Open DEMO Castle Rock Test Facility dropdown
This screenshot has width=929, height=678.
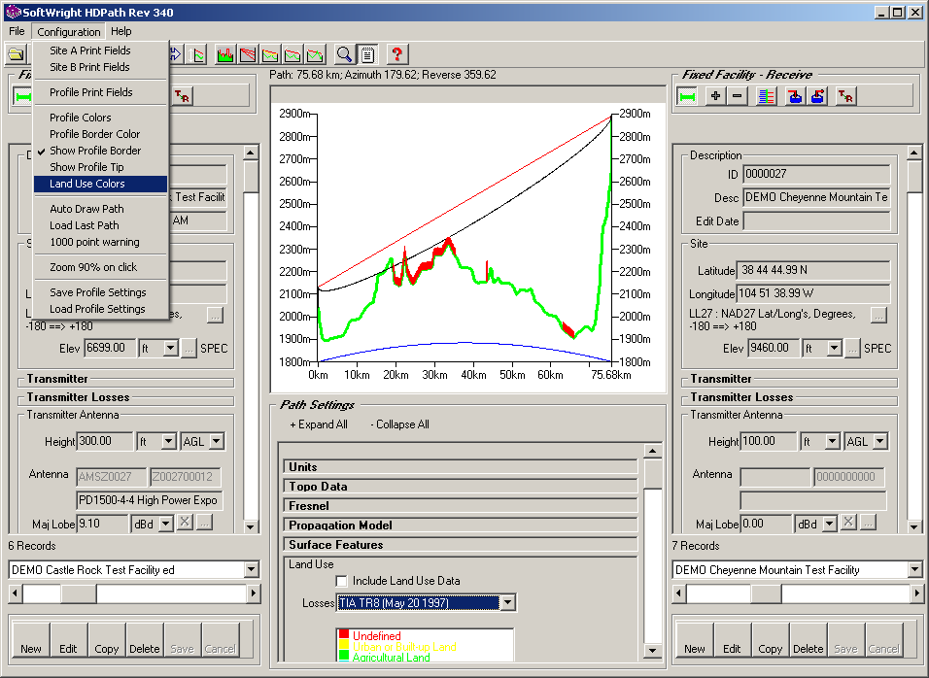(252, 569)
